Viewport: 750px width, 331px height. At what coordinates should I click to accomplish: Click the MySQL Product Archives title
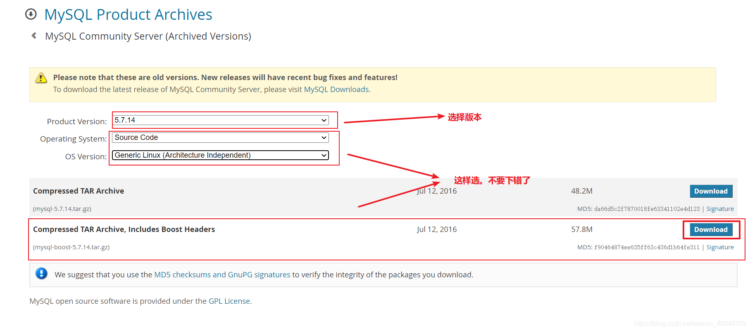128,14
